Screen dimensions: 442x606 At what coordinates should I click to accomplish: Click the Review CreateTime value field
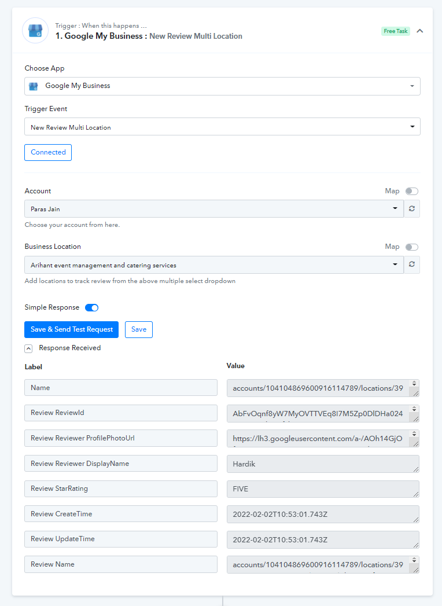tap(323, 515)
